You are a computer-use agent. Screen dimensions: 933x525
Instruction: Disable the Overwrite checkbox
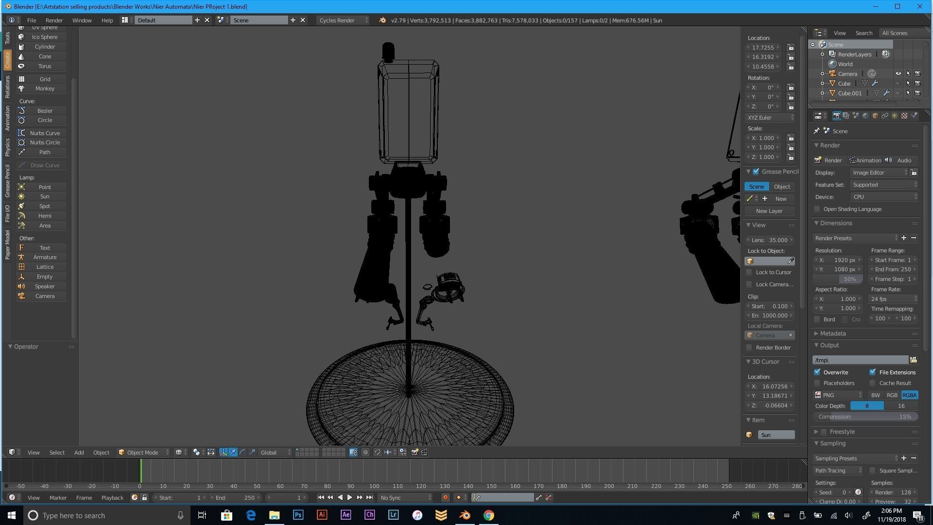[817, 372]
